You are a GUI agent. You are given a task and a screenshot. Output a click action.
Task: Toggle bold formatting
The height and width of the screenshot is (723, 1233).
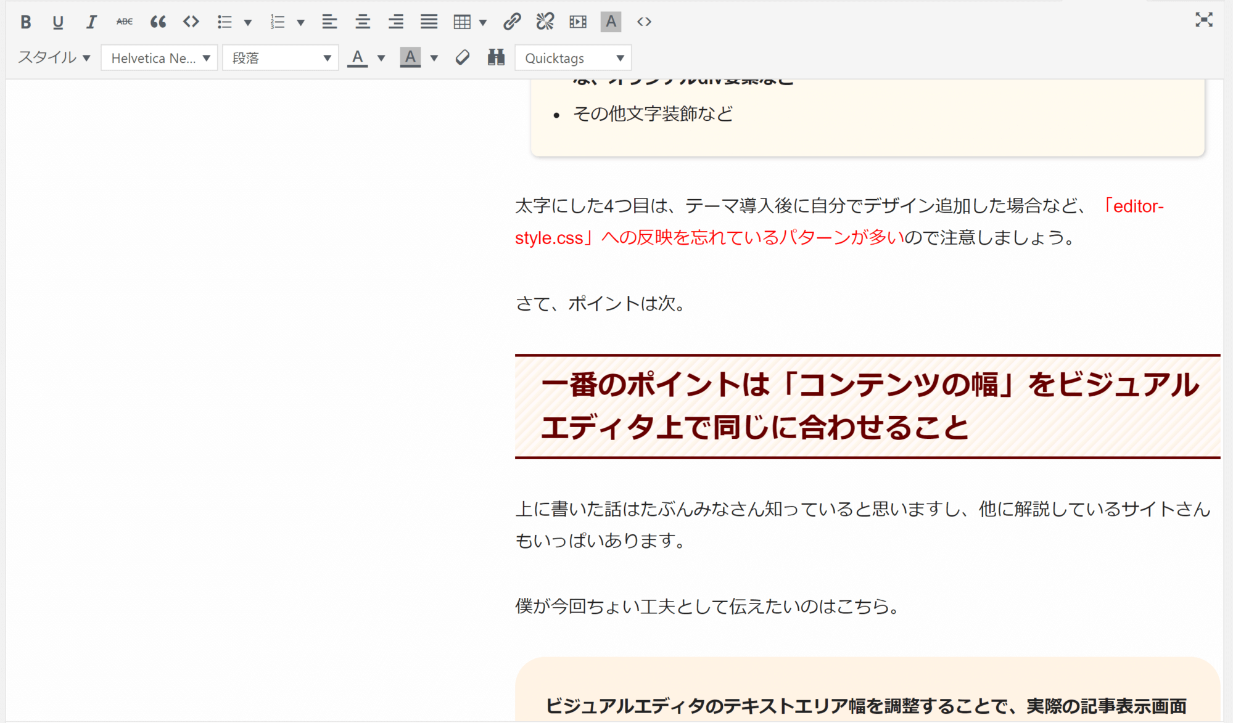25,22
